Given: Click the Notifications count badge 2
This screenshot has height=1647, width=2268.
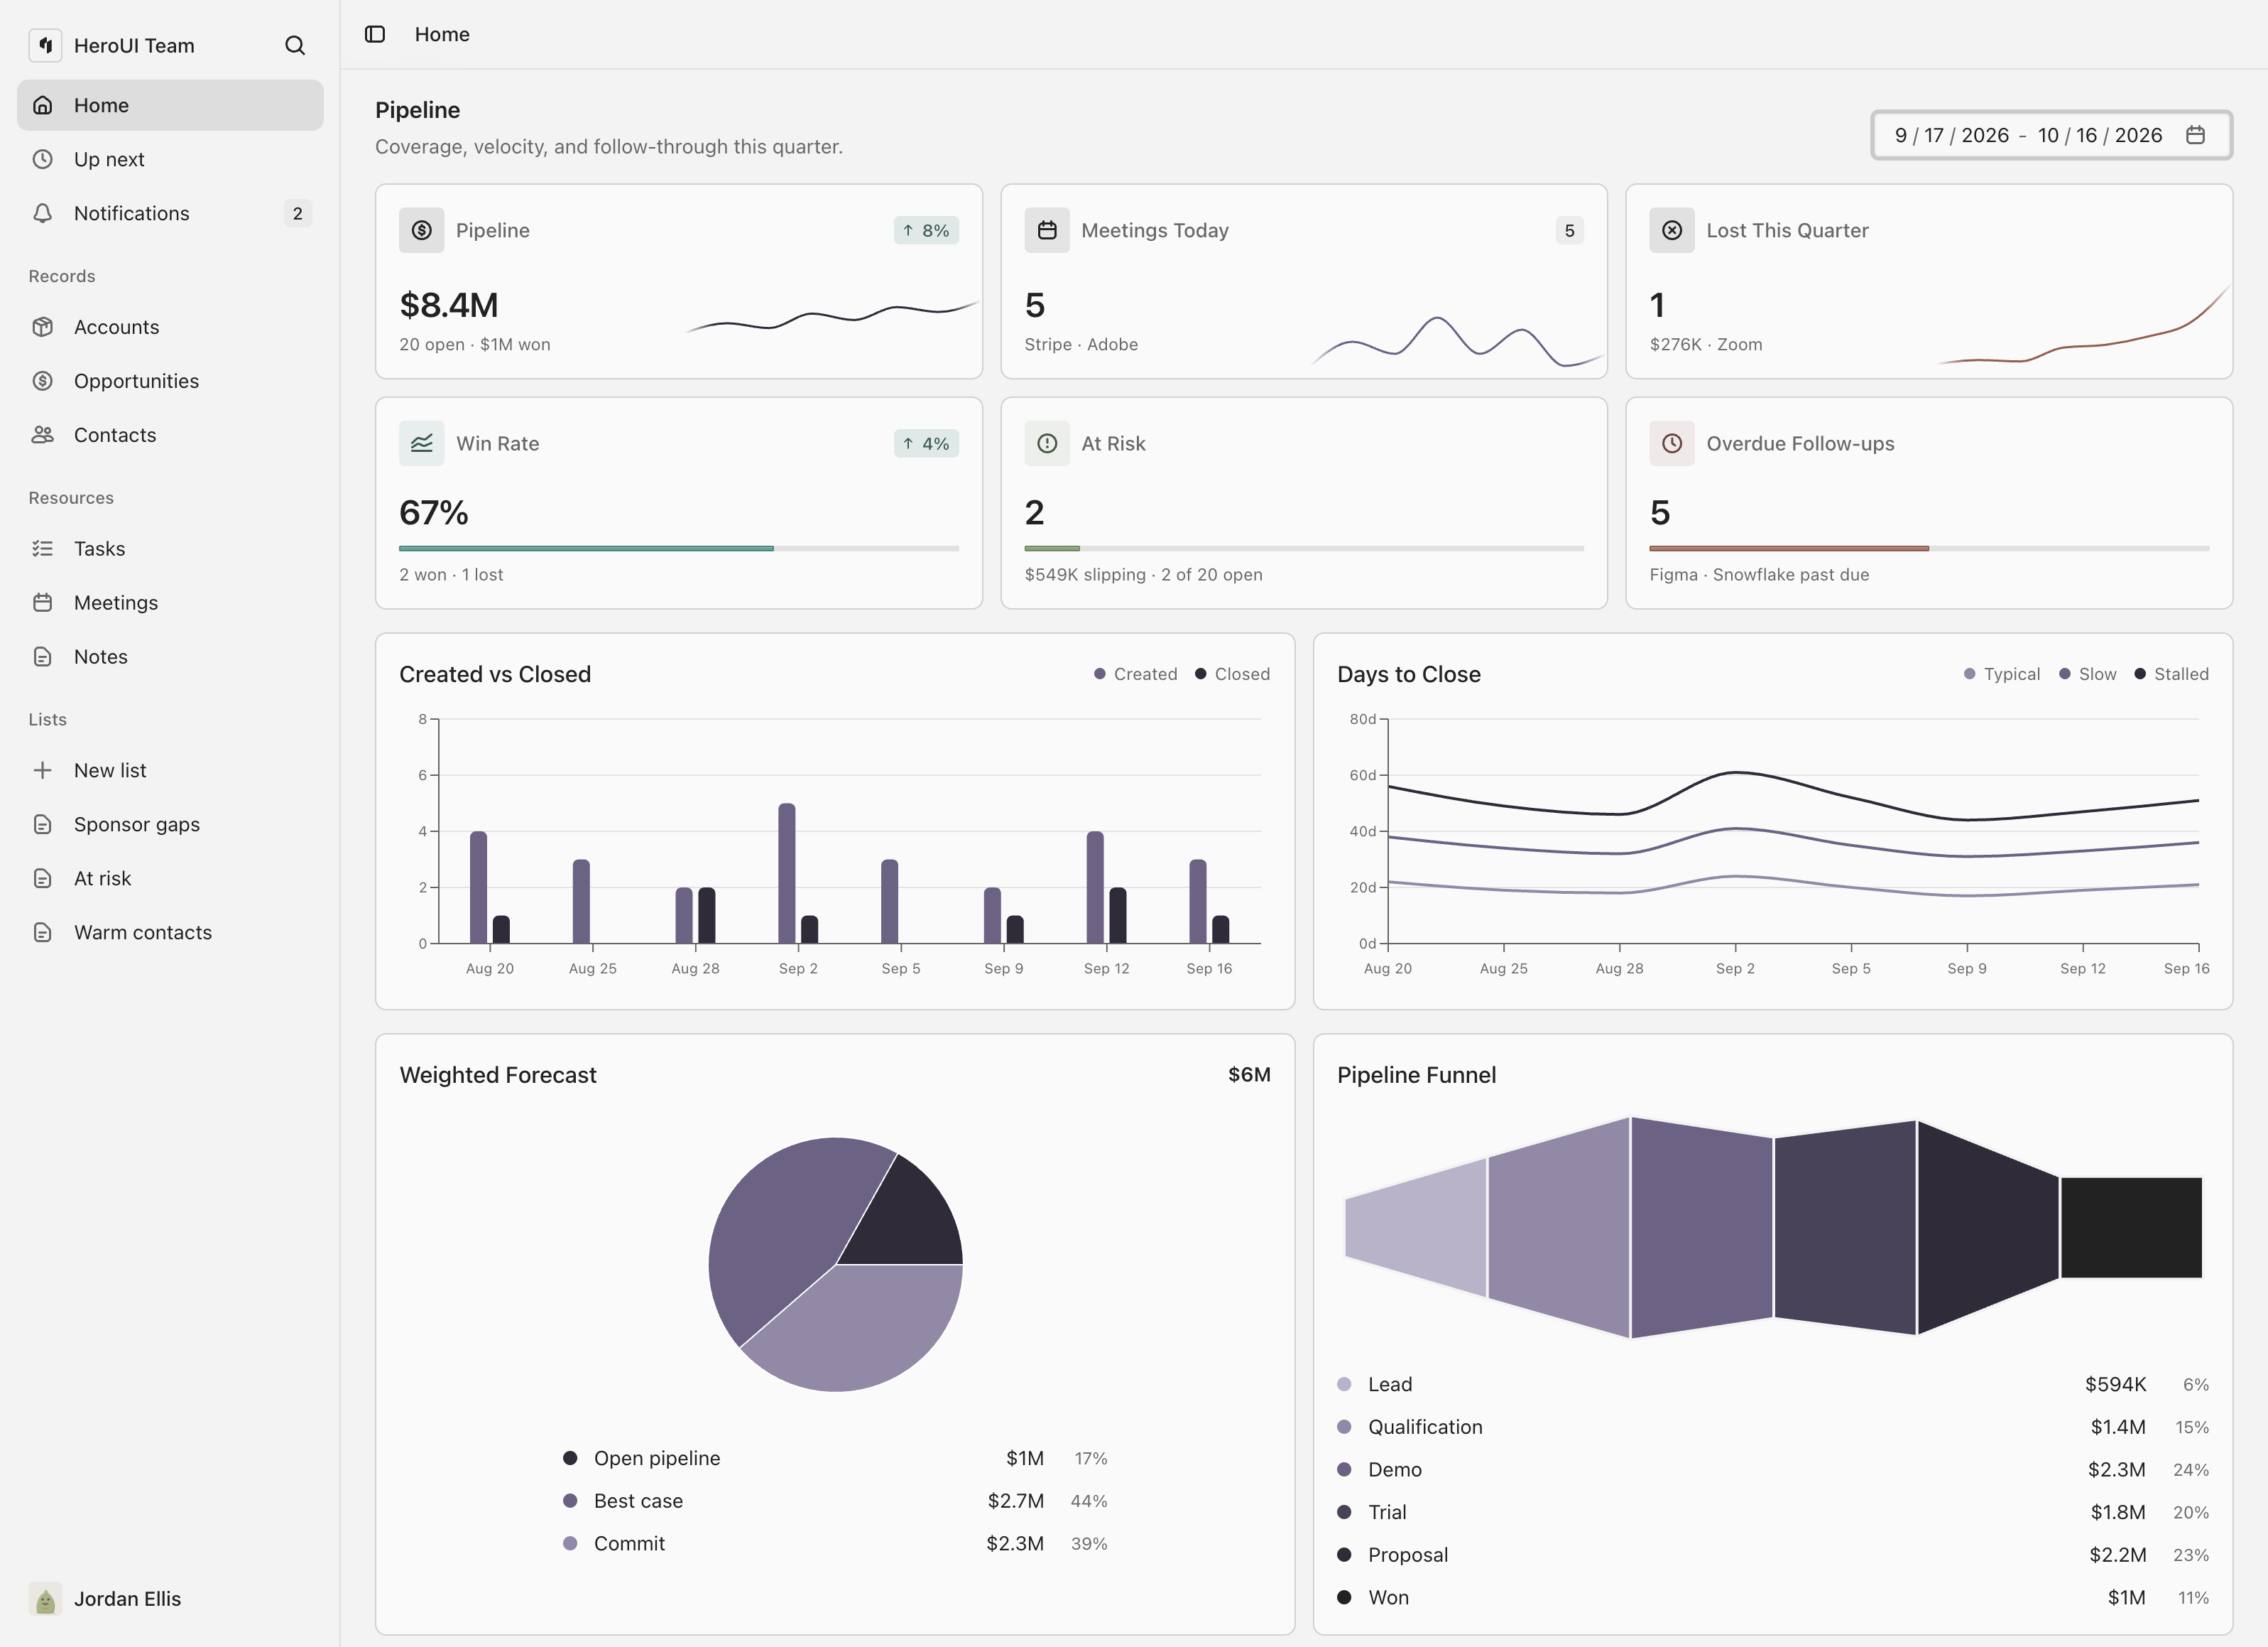Looking at the screenshot, I should point(297,213).
